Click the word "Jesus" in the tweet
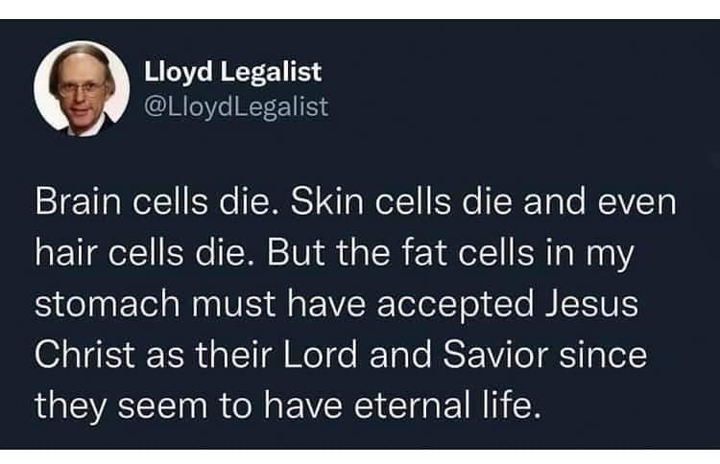 click(592, 304)
